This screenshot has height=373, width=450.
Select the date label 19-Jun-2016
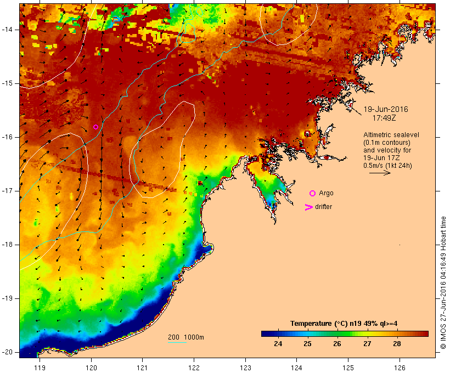[x=386, y=109]
